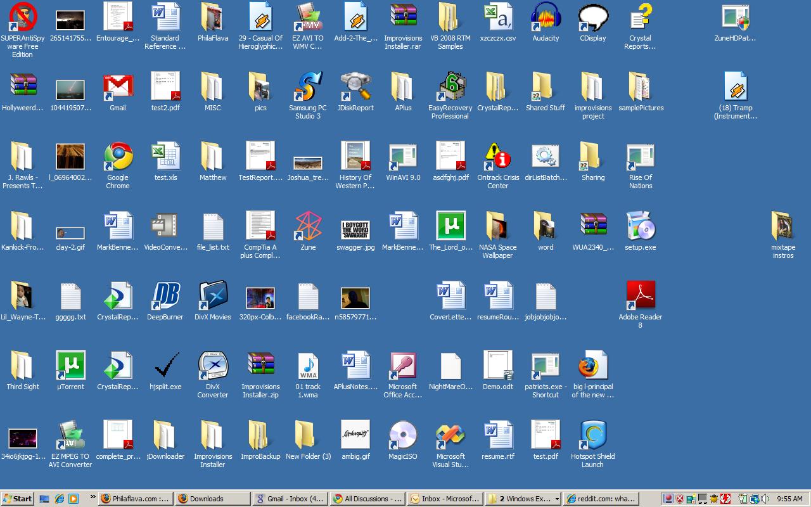The image size is (811, 507).
Task: Open the 01 track 1.wma audio file
Action: (308, 366)
